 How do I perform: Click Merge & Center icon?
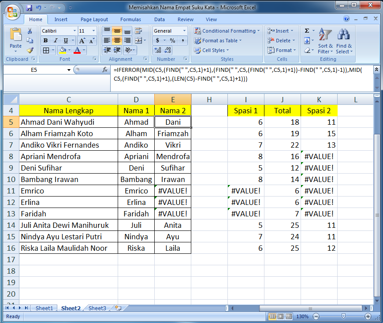point(138,41)
